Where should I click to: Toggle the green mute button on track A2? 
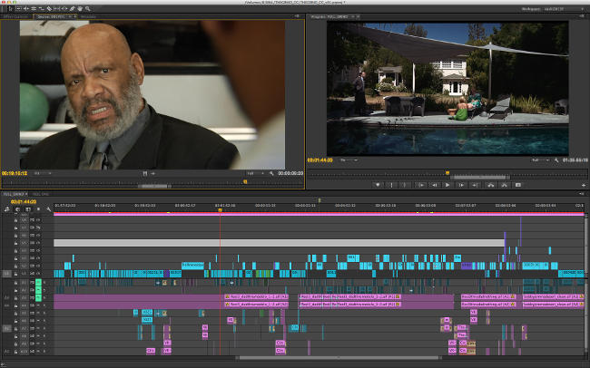[38, 290]
